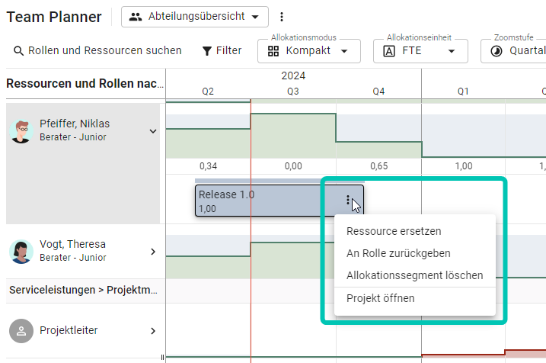Screen dimensions: 546x363
Task: Choose Ressource ersetzen from the menu
Action: click(x=415, y=231)
